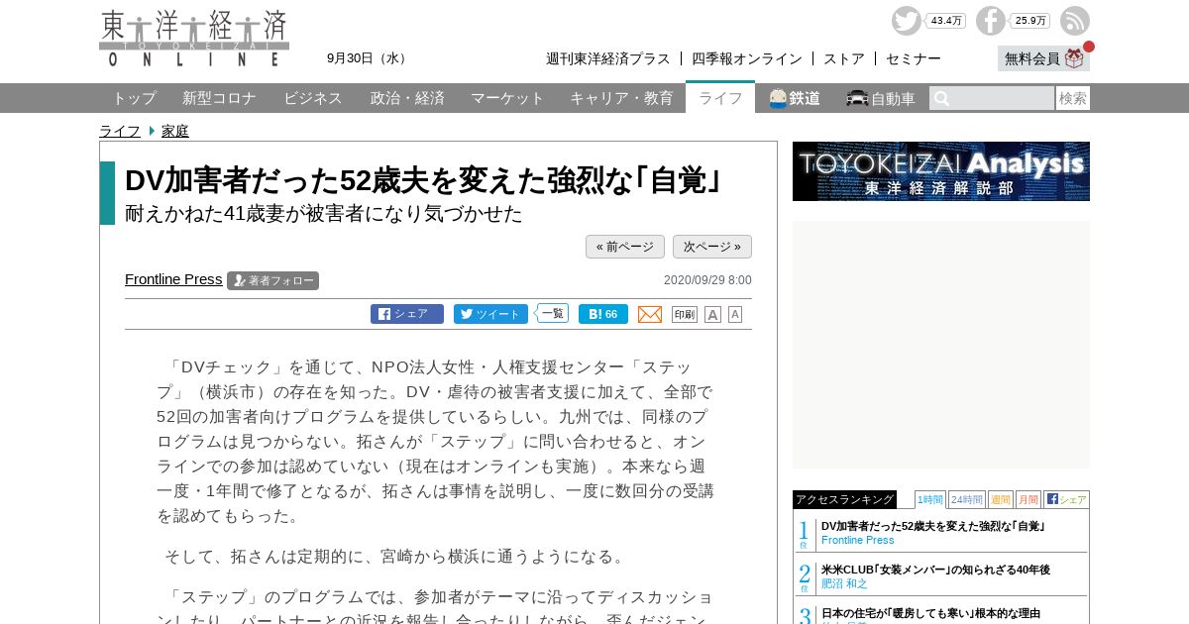Viewport: 1189px width, 624px height.
Task: Open the トップ navigation tab
Action: (x=134, y=98)
